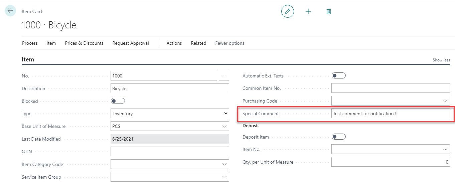Open the Prices & Discounts menu
Viewport: 455px width, 188px height.
84,43
